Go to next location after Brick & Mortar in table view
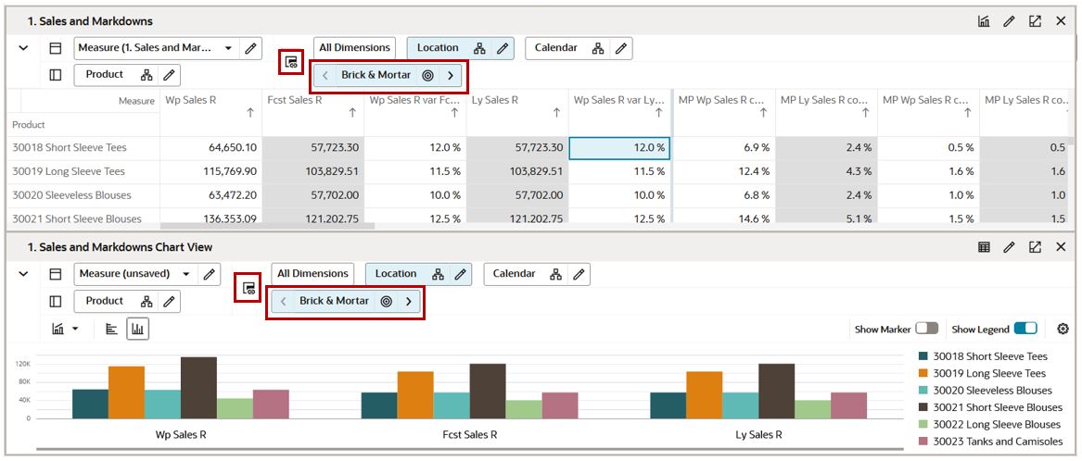Viewport: 1082px width, 461px height. point(451,76)
